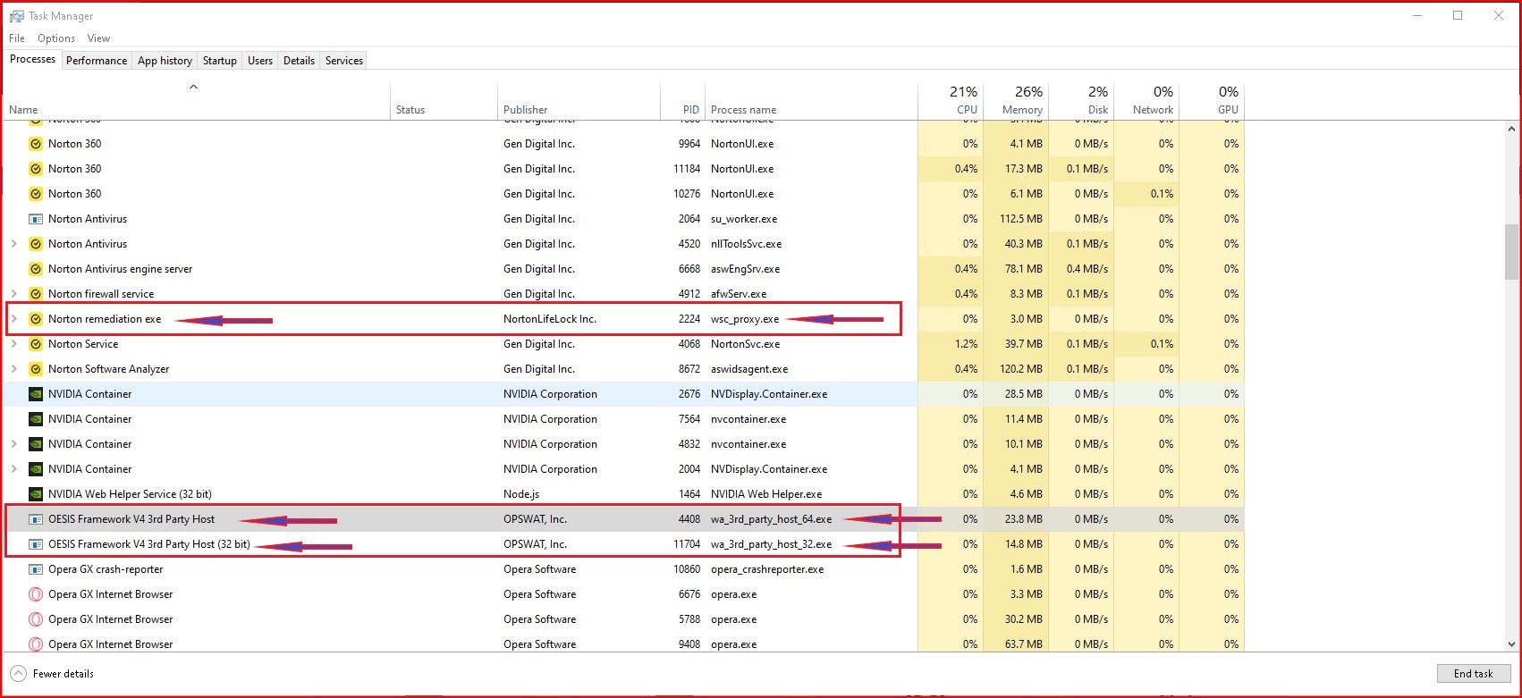
Task: Sort by the GPU column header
Action: [1212, 100]
